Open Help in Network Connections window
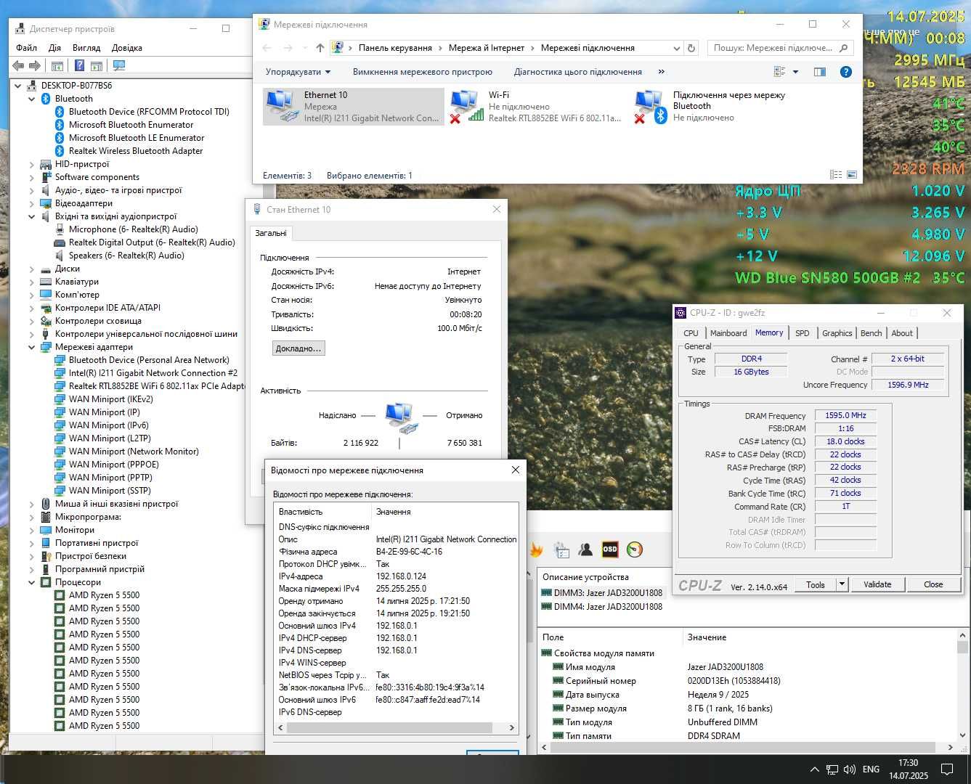The height and width of the screenshot is (784, 971). [845, 72]
